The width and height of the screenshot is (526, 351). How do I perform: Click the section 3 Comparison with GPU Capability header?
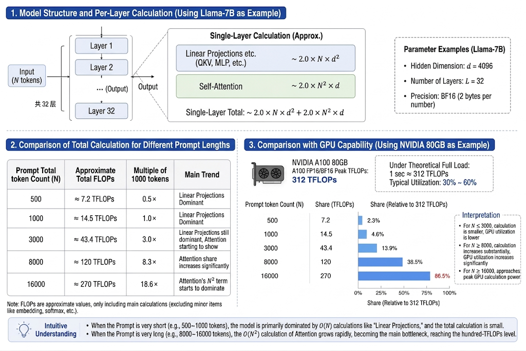tap(369, 145)
